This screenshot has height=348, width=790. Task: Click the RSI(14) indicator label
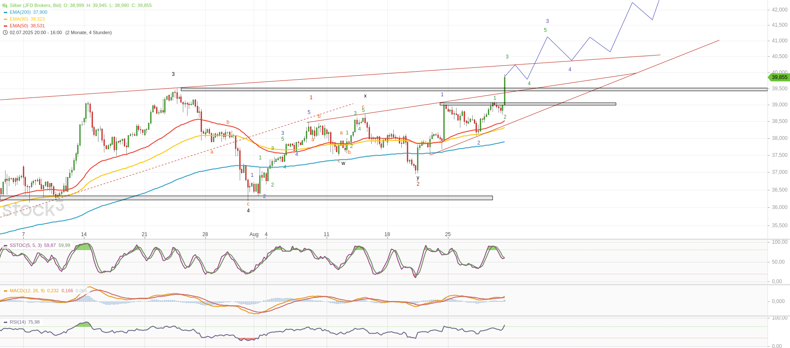point(18,322)
